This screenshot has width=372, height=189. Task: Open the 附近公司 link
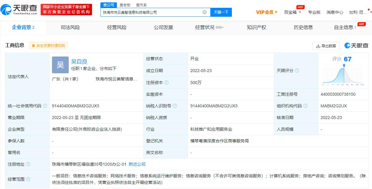click(x=137, y=164)
